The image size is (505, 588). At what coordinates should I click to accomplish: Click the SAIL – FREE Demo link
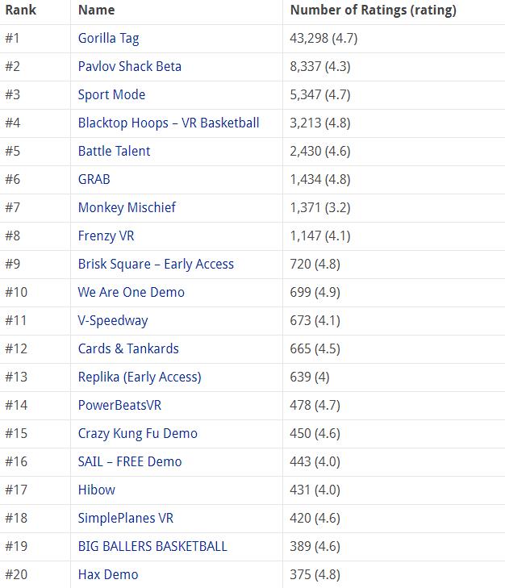pyautogui.click(x=130, y=461)
